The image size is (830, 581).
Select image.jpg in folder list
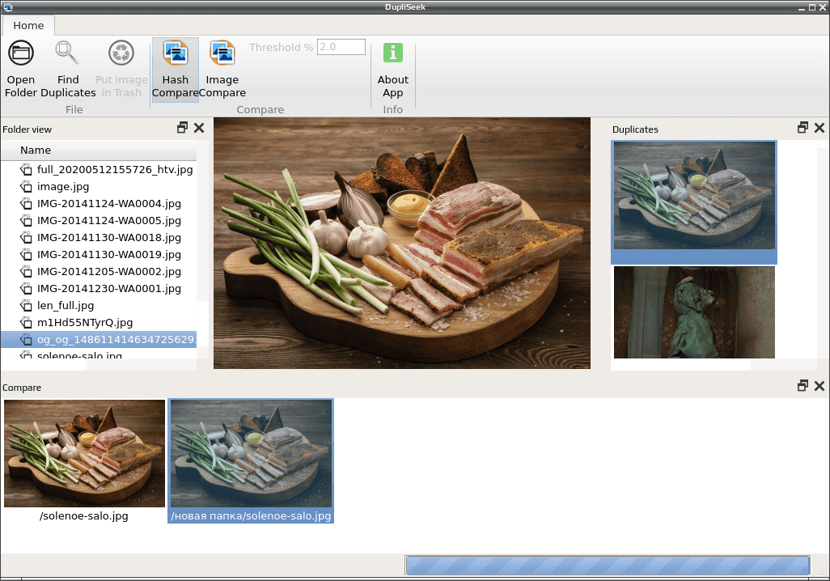coord(63,186)
